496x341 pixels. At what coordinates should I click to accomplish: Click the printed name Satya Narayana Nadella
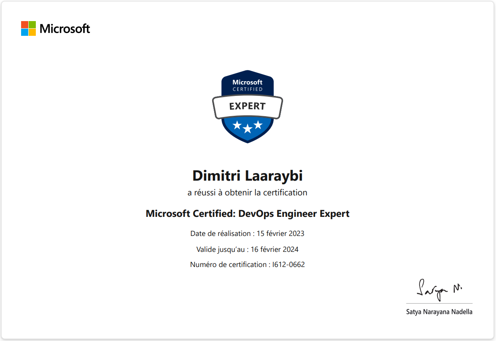439,312
